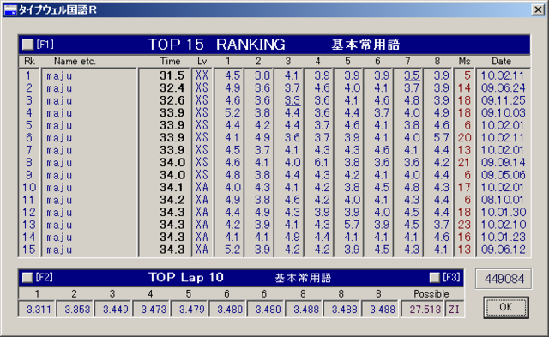Click the name maju in rank 1 row

(x=59, y=76)
